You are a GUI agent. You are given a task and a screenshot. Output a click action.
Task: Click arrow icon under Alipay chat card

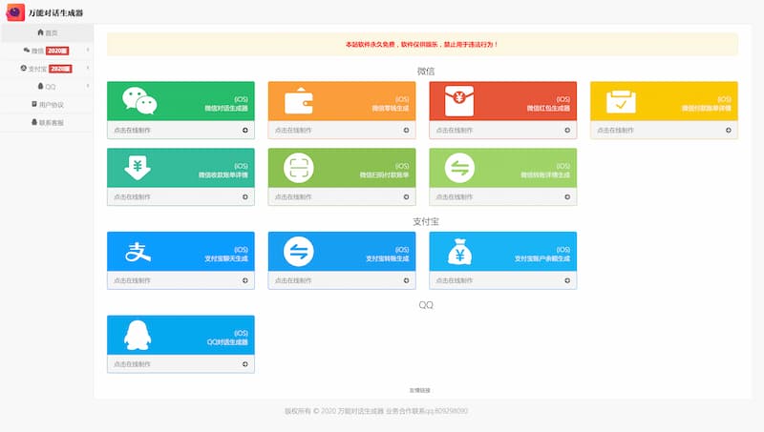click(x=245, y=280)
